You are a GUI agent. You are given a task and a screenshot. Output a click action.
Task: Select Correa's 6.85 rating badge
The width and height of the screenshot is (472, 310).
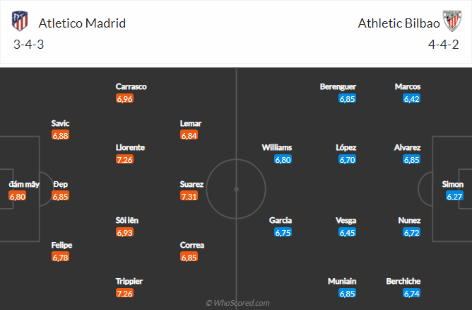coord(189,257)
